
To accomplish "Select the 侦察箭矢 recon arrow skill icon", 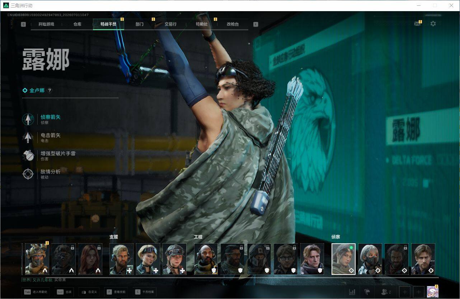I will tap(28, 119).
